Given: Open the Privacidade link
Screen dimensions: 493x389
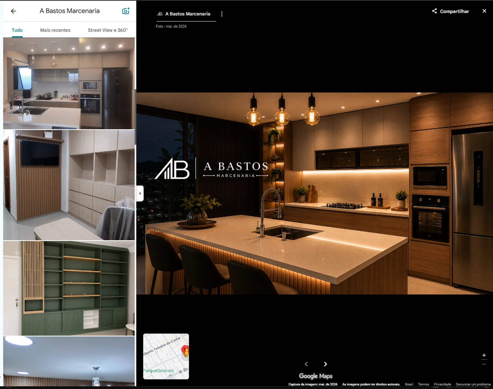Looking at the screenshot, I should (x=442, y=384).
